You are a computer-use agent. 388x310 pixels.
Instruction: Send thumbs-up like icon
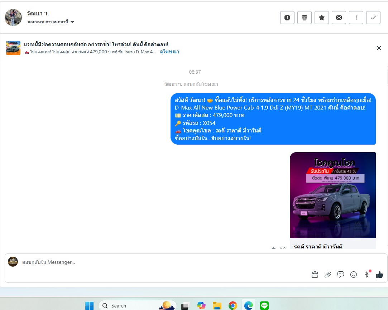coord(379,275)
